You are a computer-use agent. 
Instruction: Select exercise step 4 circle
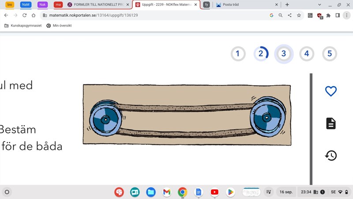tap(307, 54)
